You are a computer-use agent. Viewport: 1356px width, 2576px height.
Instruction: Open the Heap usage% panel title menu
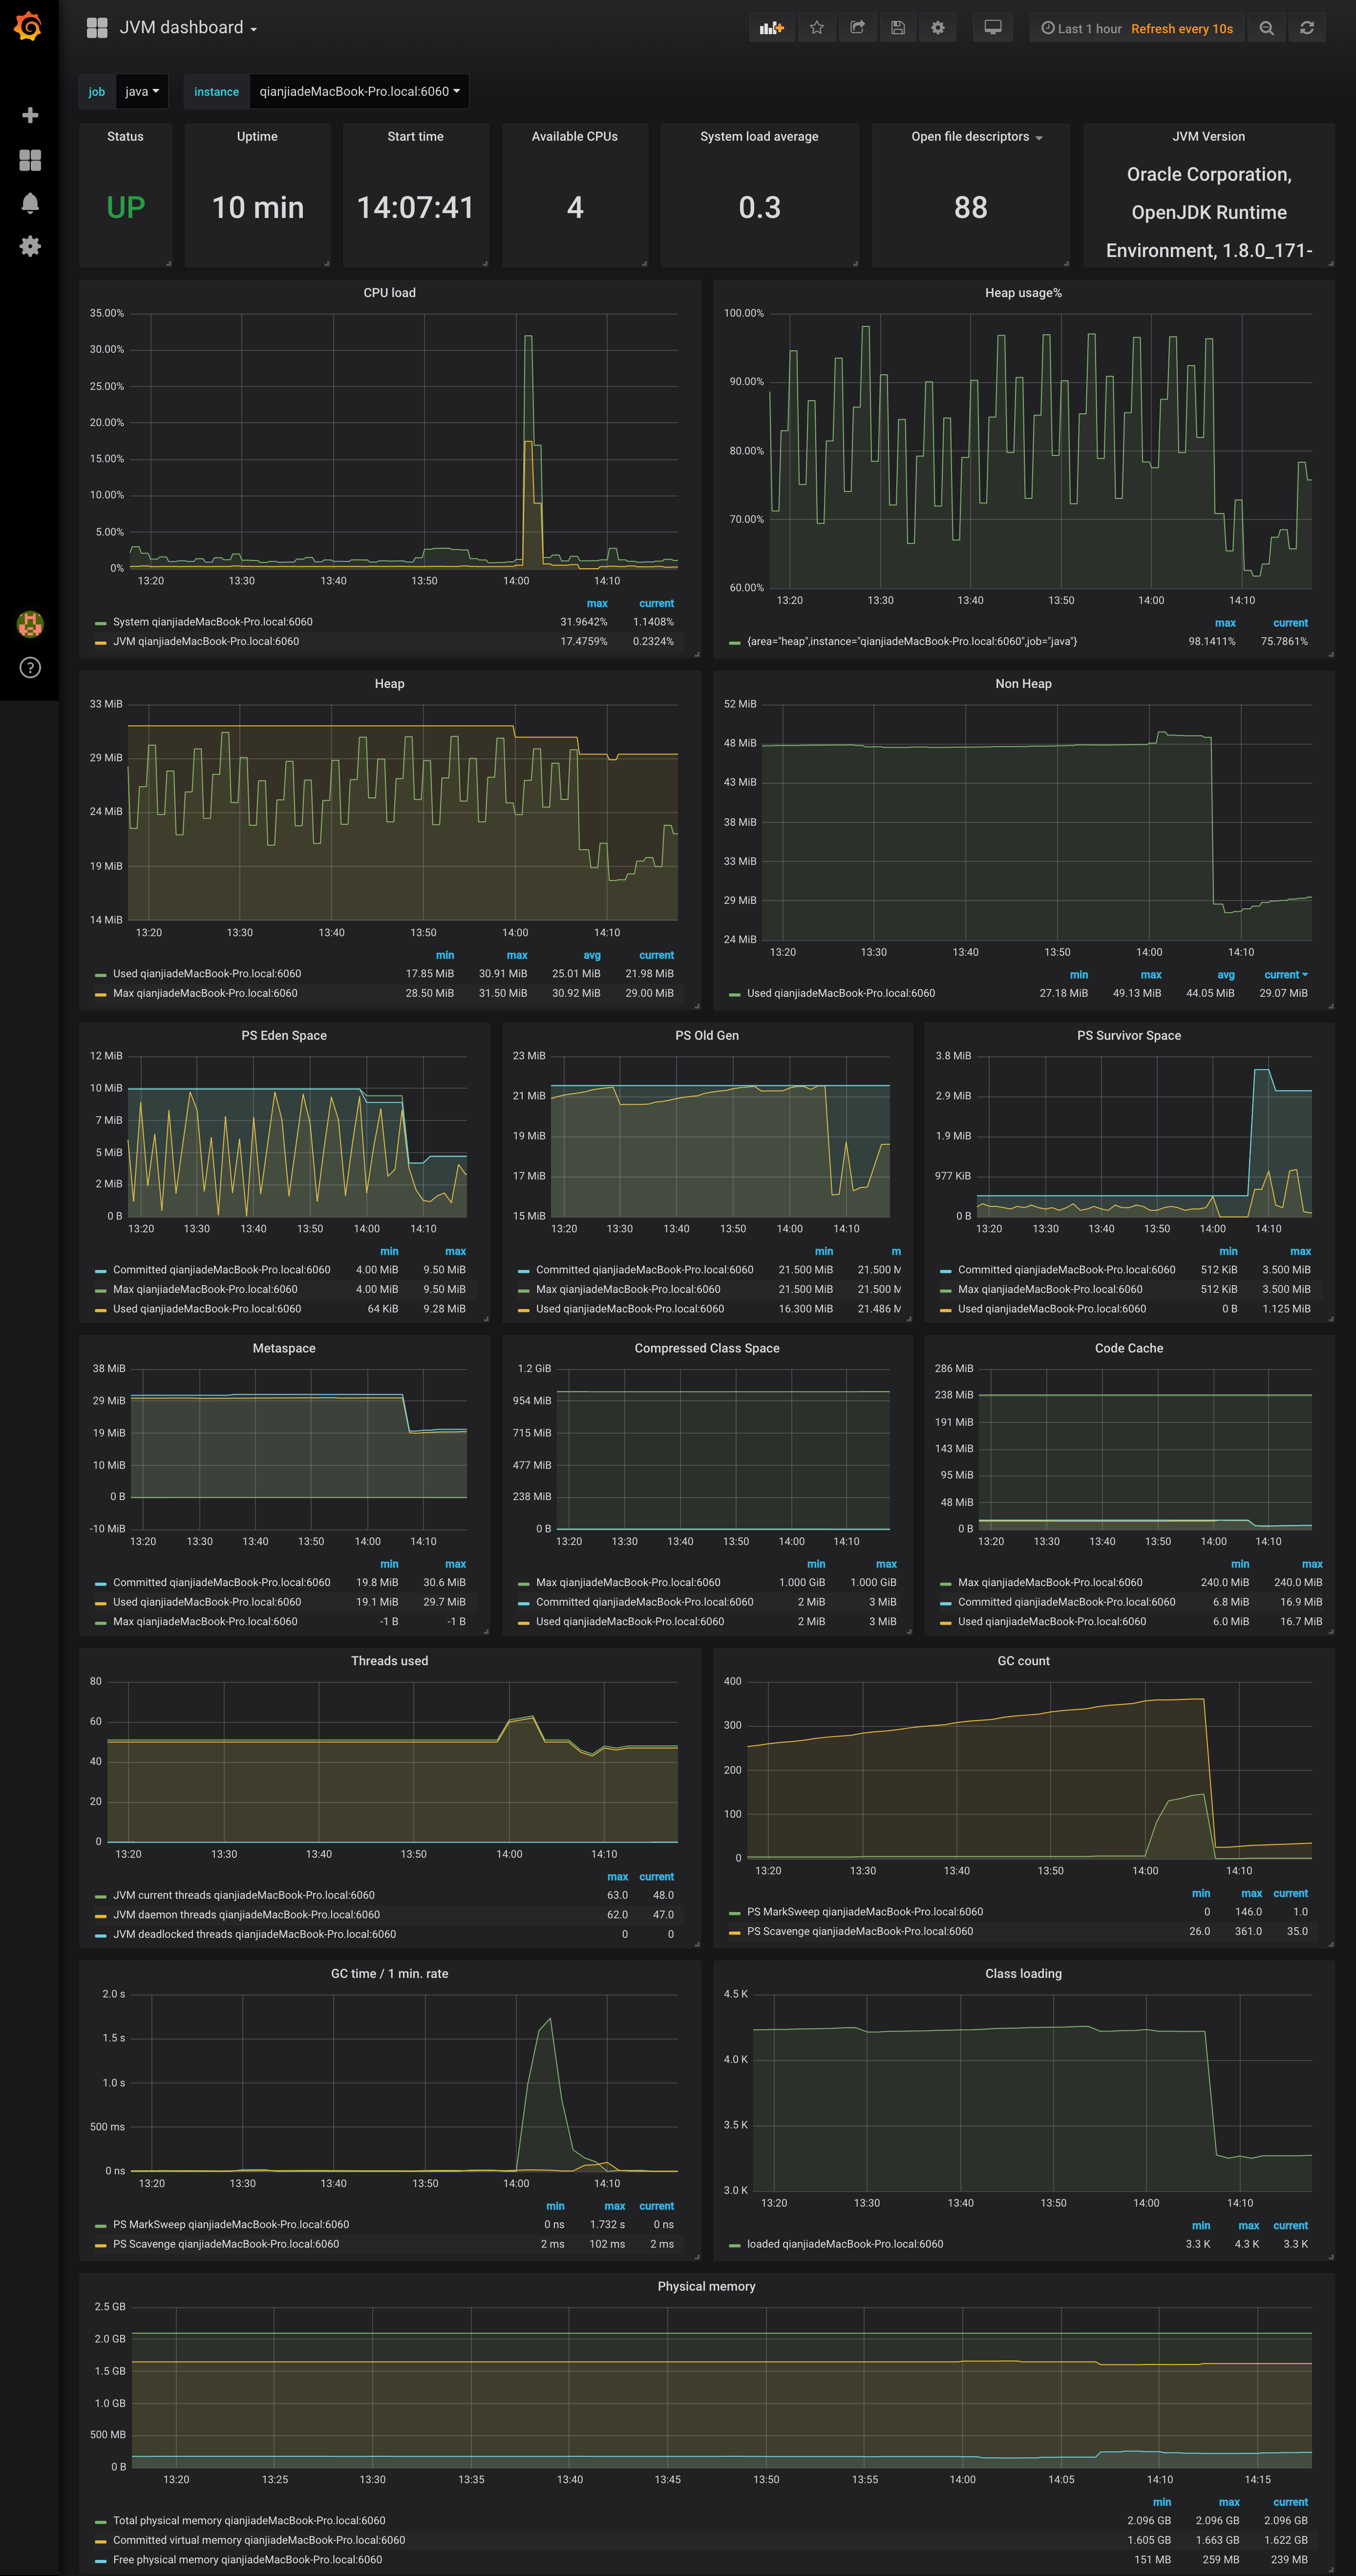pyautogui.click(x=1023, y=293)
